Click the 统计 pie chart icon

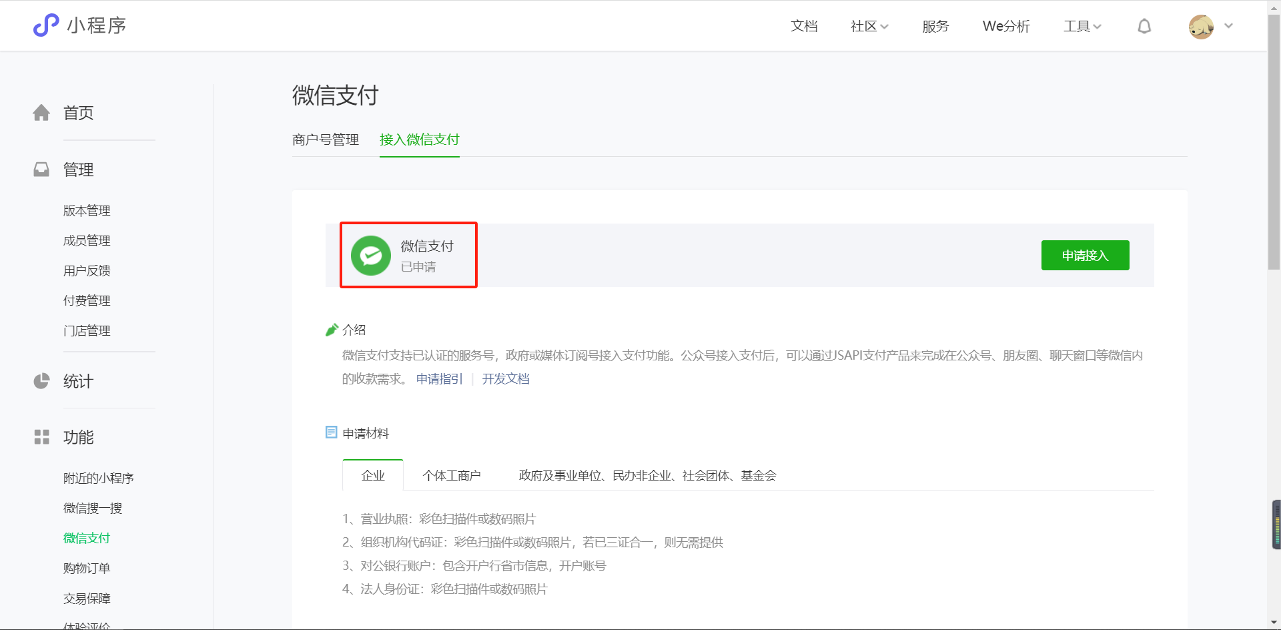tap(41, 381)
